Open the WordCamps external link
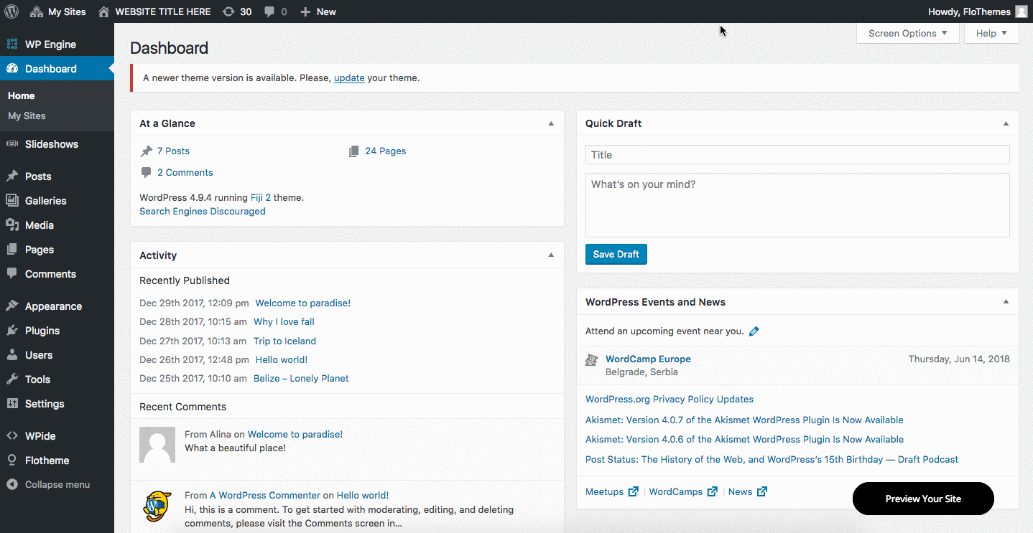The image size is (1033, 533). [x=683, y=492]
